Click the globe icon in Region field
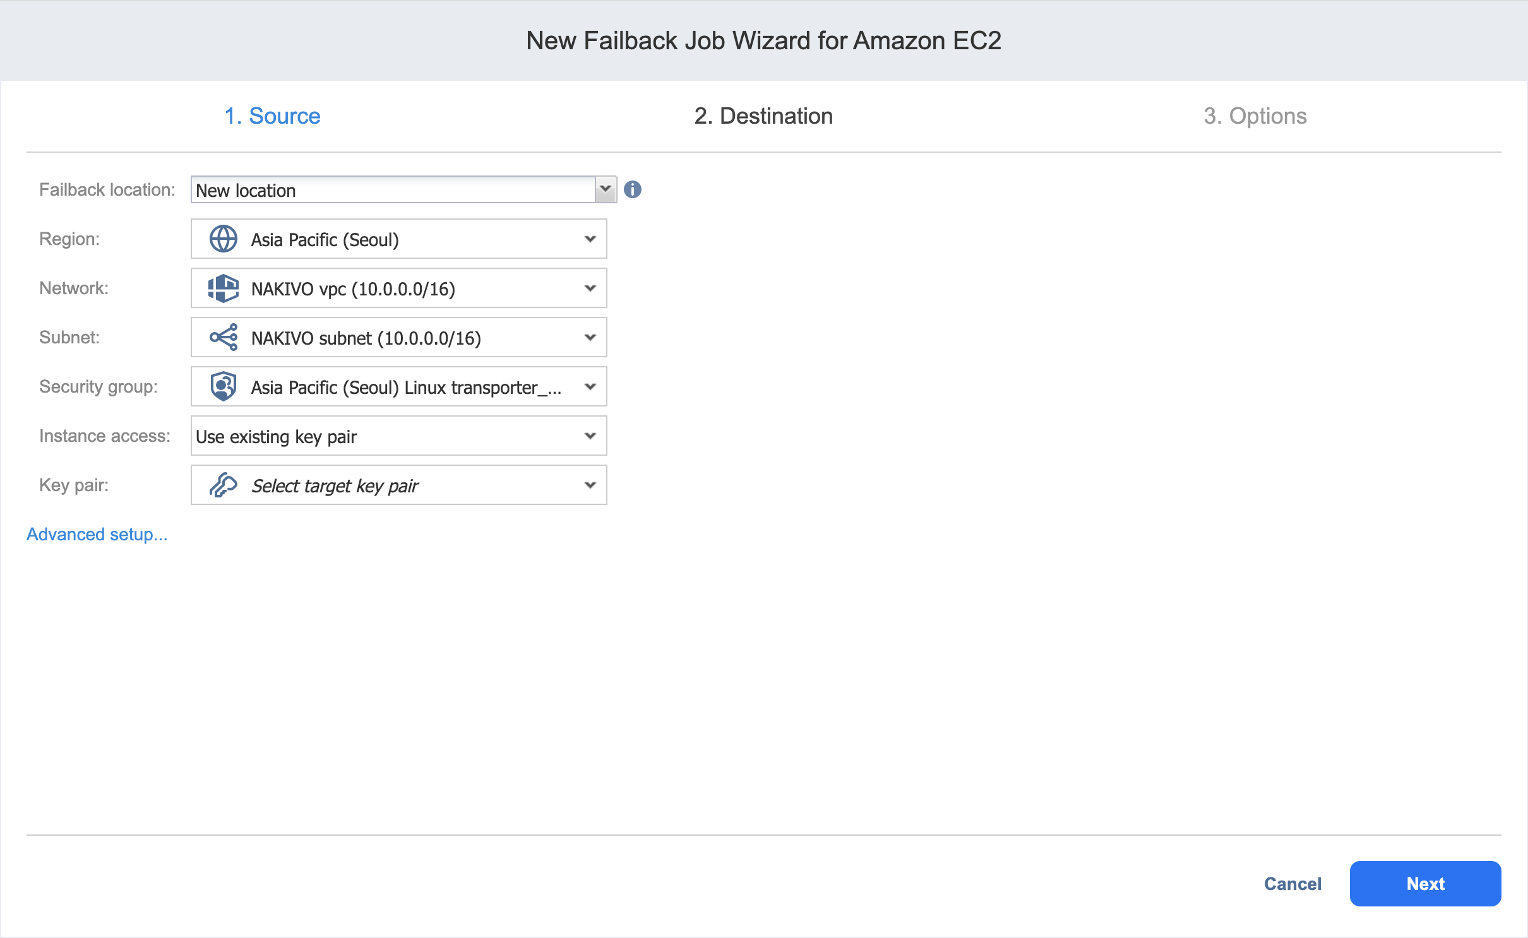 (223, 239)
